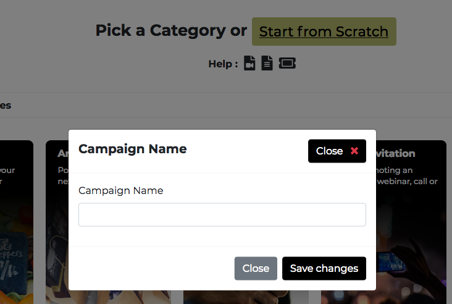Screen dimensions: 452x304
Task: Click the dark card image below the dialog's bottom edge
Action: (x=246, y=297)
